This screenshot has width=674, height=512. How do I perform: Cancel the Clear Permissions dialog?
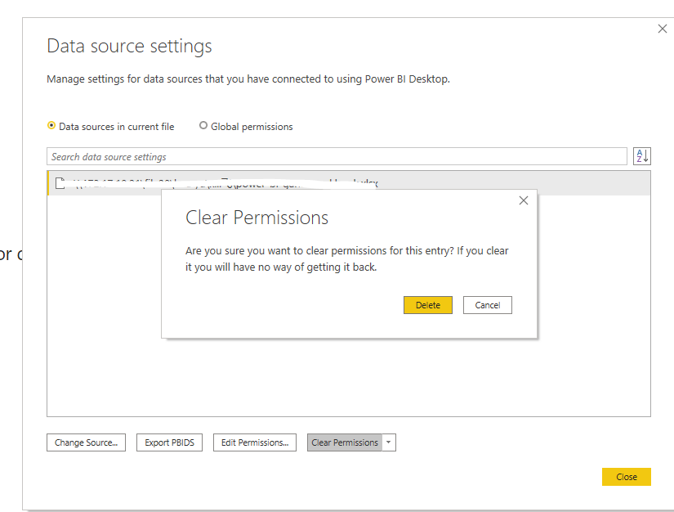click(488, 305)
